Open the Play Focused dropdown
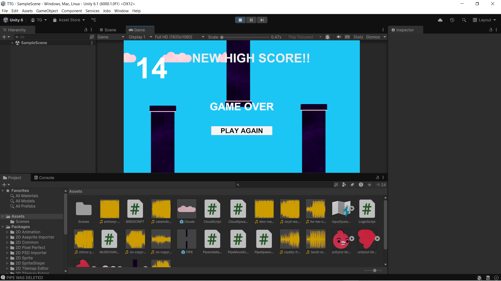The image size is (501, 281). coord(305,37)
